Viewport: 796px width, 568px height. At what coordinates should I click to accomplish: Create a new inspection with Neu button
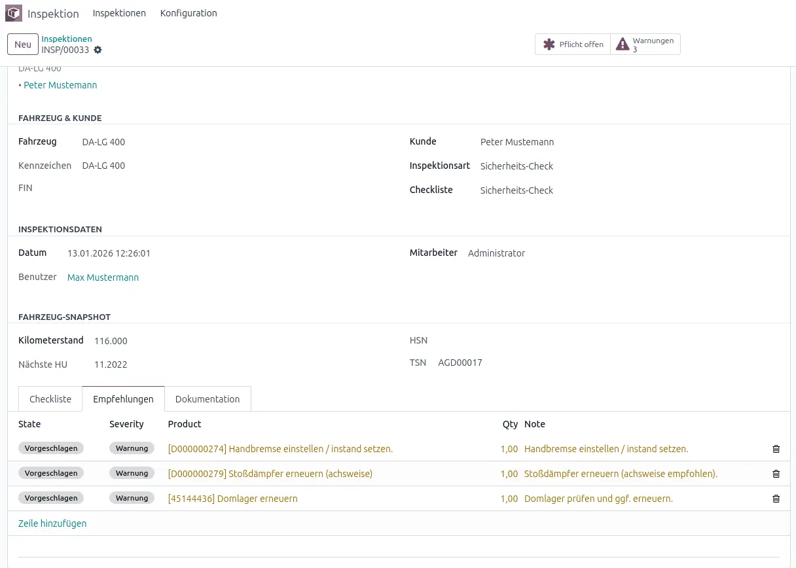point(23,44)
